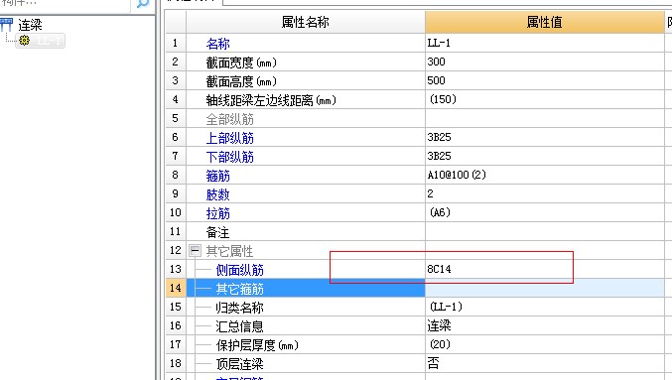This screenshot has width=672, height=380.
Task: Edit the stirrup value A10@100(2)
Action: [x=544, y=175]
